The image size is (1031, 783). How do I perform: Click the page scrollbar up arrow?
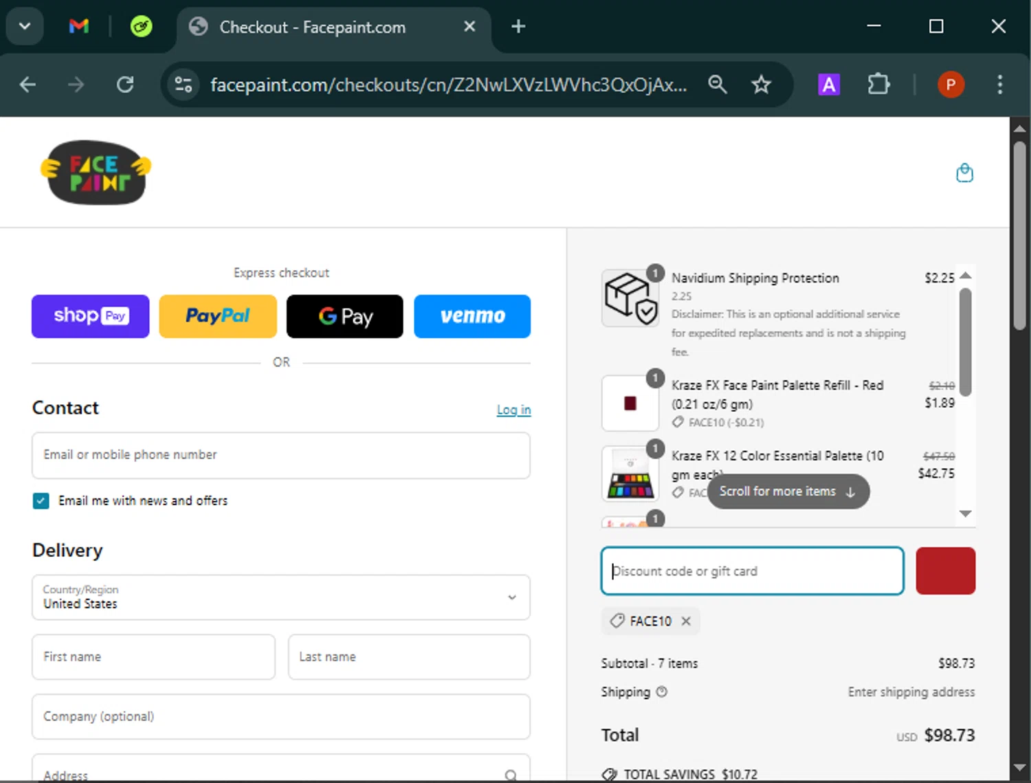[x=1020, y=128]
